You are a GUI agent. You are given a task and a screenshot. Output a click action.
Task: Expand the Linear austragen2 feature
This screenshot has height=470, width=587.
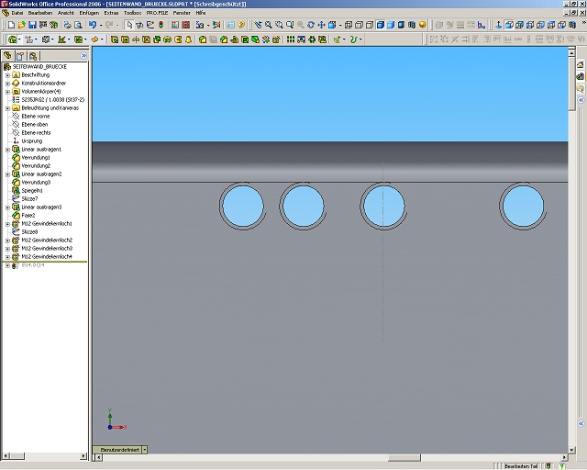[x=7, y=174]
